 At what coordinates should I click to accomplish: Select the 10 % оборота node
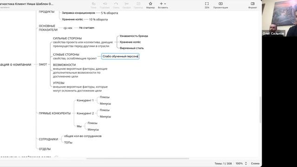(98, 19)
